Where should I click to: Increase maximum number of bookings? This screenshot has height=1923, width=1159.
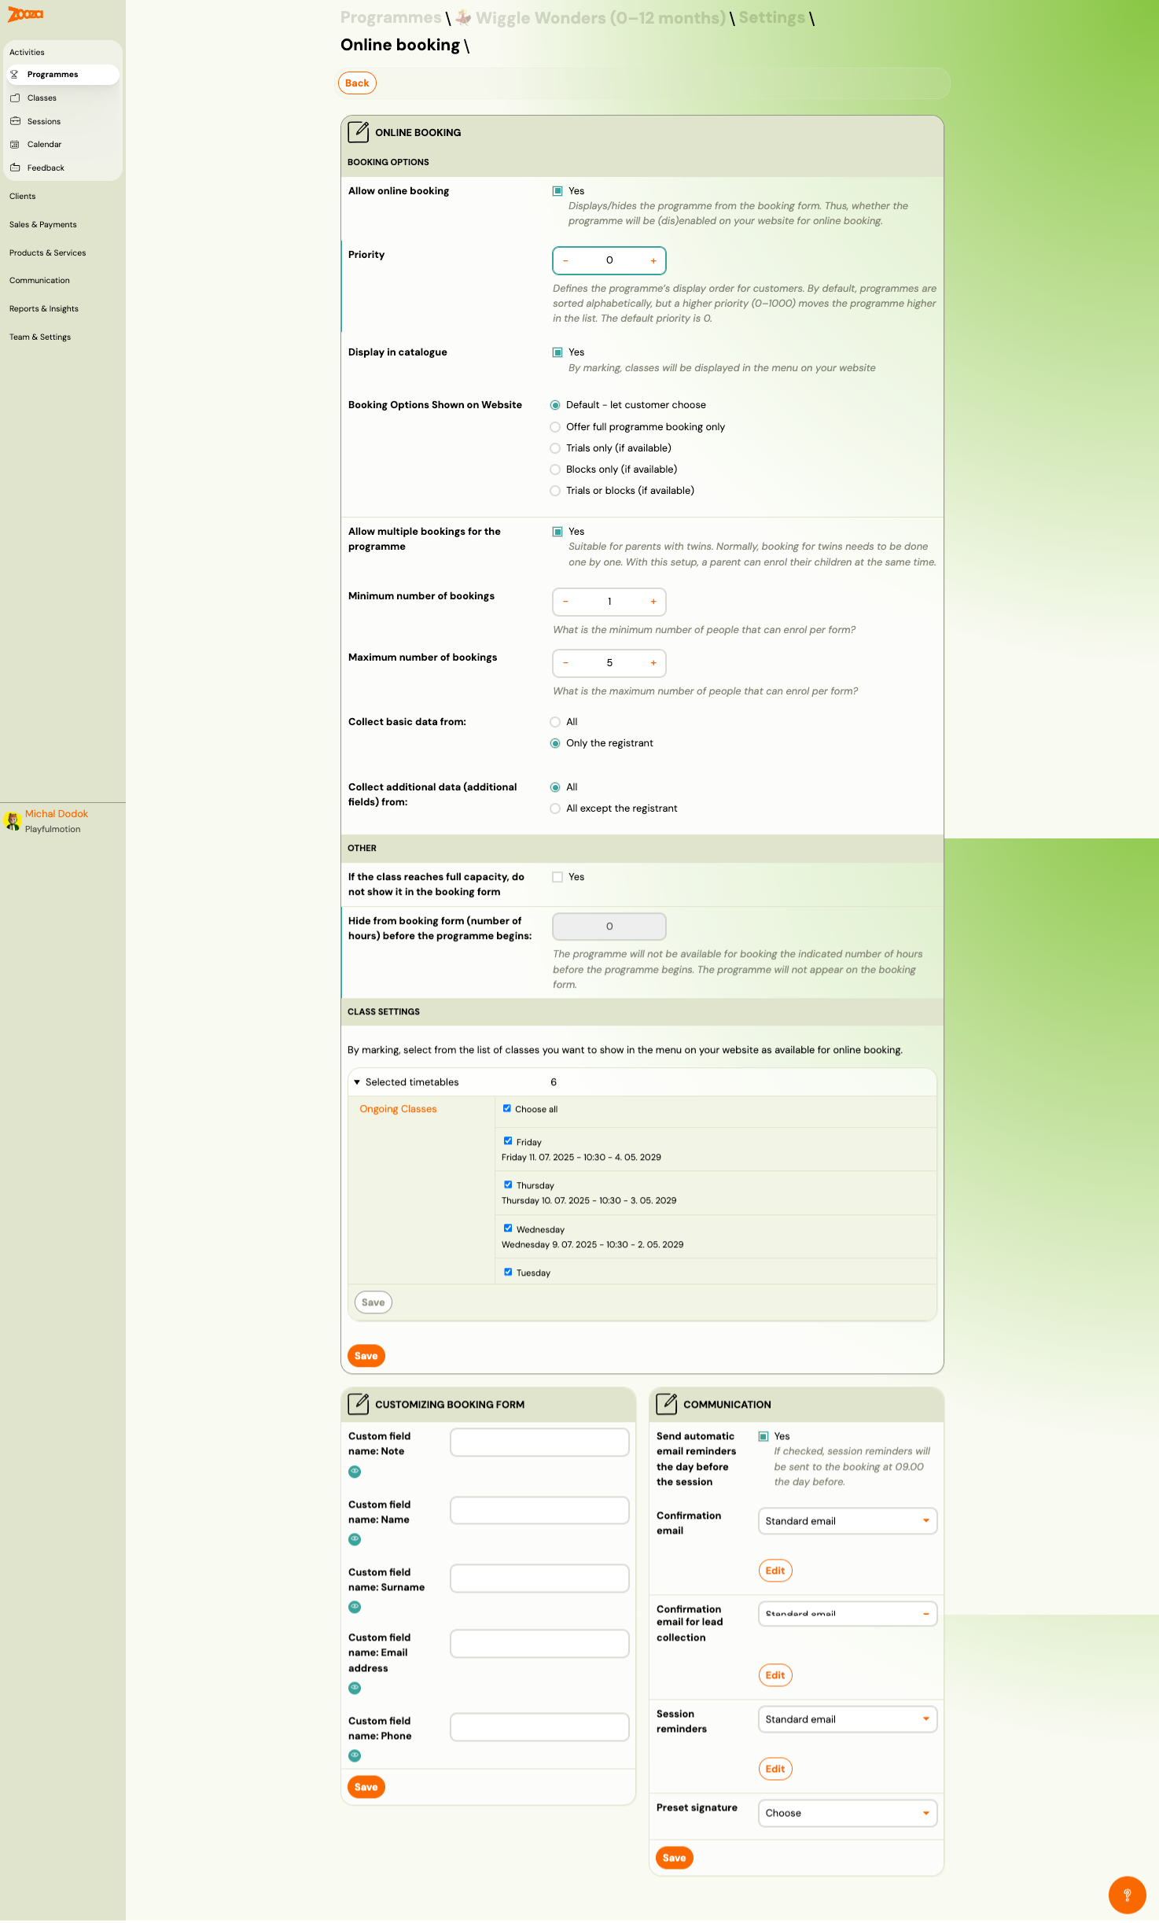point(653,663)
